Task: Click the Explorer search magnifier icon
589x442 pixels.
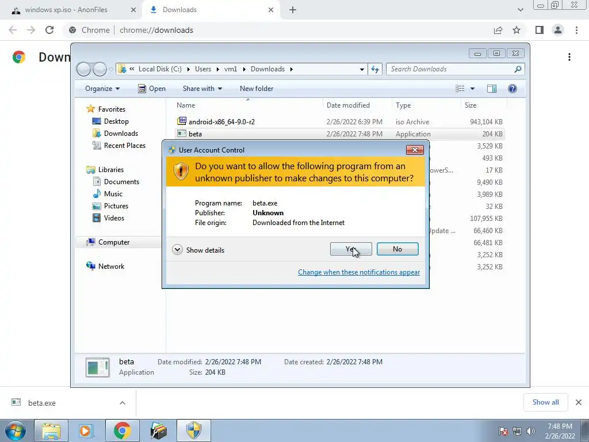Action: [x=518, y=69]
